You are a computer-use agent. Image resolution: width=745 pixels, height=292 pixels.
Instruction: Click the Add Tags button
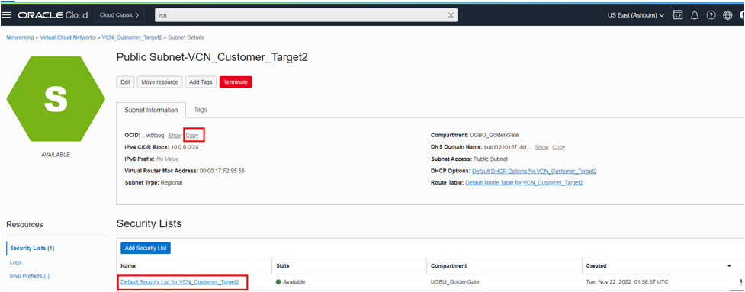click(x=201, y=82)
